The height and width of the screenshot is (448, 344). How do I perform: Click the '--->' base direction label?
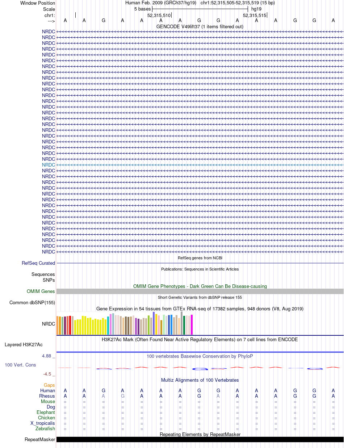(x=51, y=21)
